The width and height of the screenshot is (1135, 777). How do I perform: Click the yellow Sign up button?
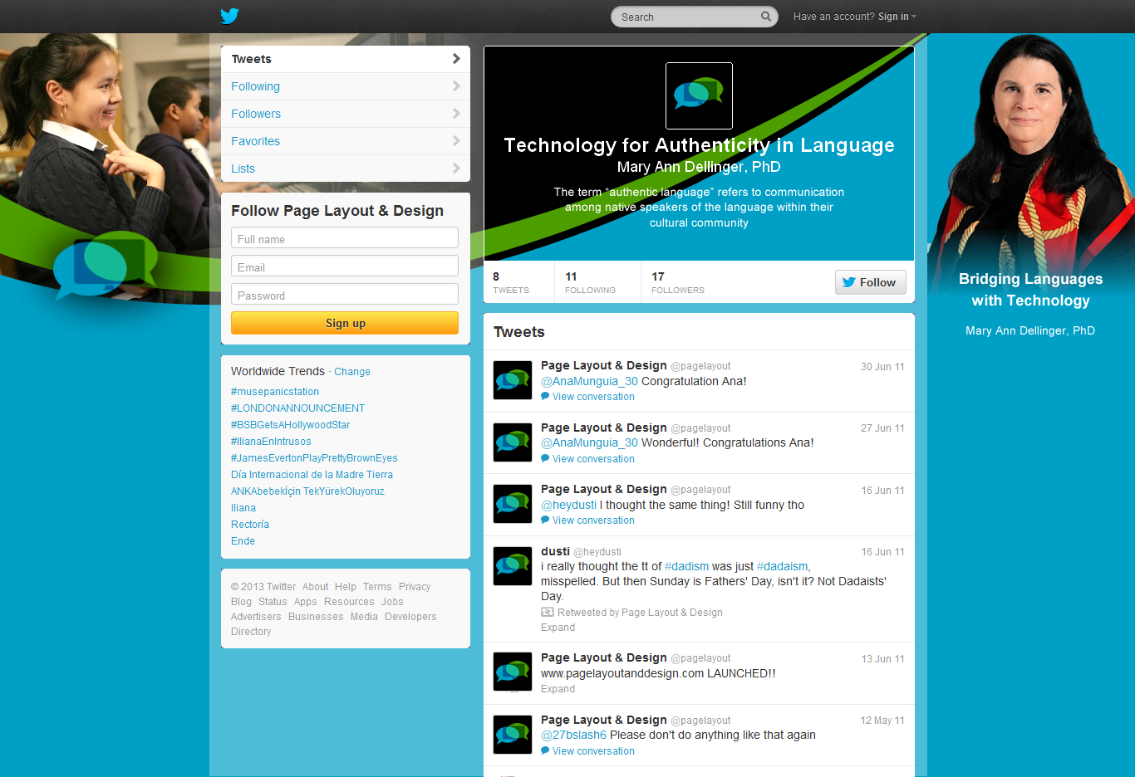345,323
